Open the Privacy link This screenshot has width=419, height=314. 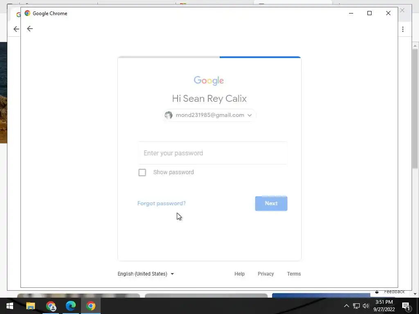pyautogui.click(x=266, y=274)
